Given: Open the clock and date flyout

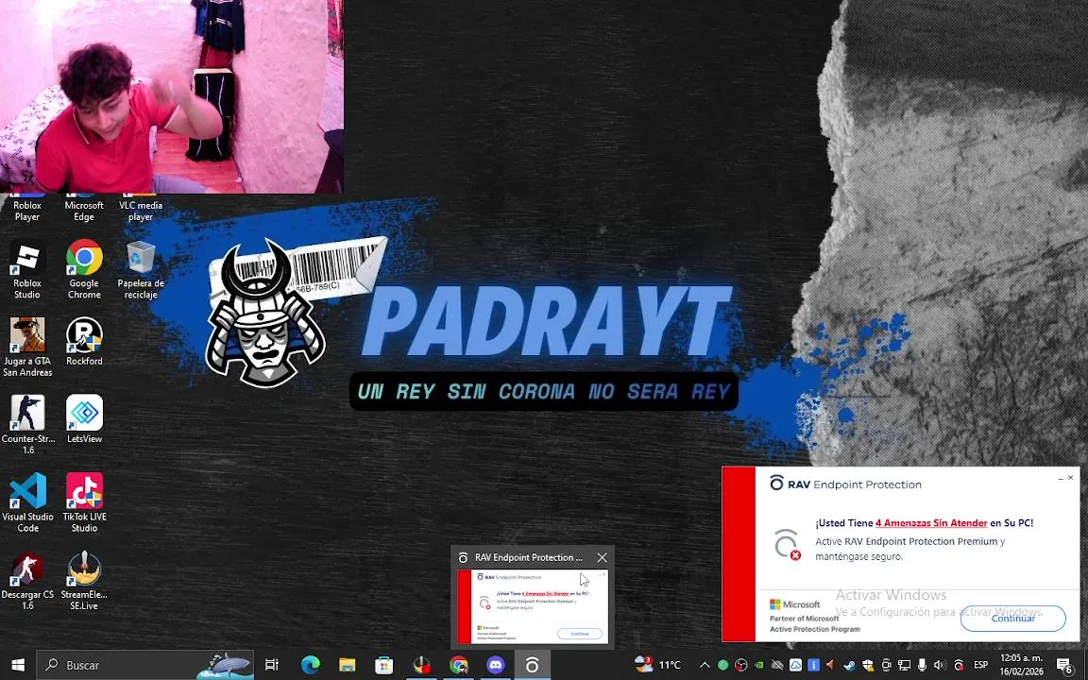Looking at the screenshot, I should (x=1021, y=665).
